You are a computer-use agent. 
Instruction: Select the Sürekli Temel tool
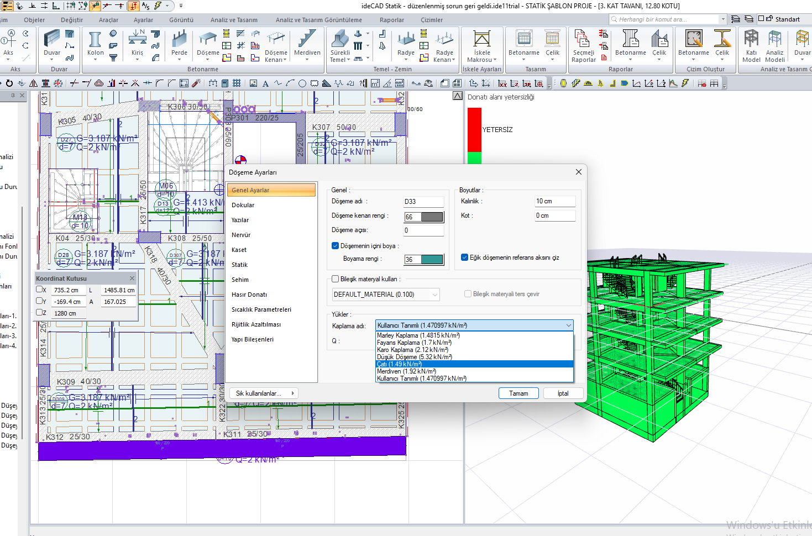[340, 46]
